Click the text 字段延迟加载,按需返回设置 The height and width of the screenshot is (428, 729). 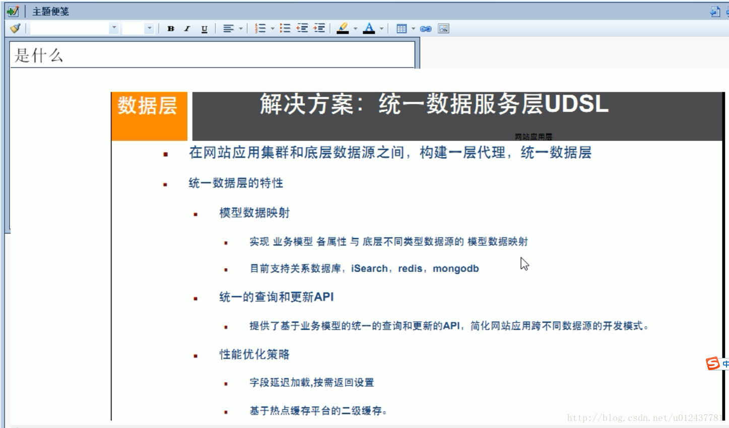312,383
